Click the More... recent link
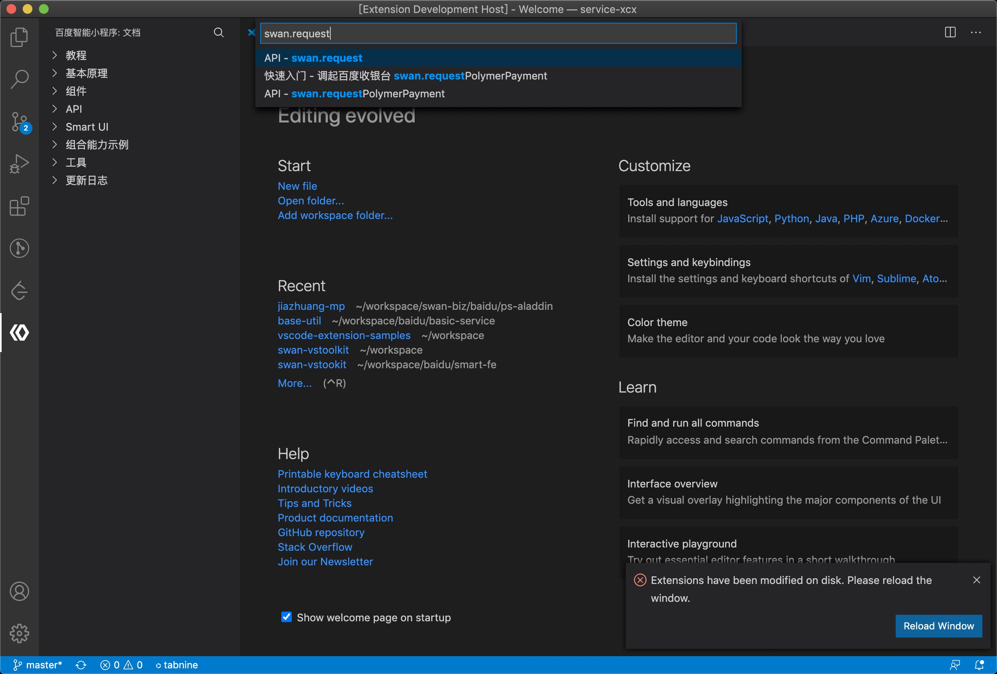The height and width of the screenshot is (674, 997). [295, 383]
